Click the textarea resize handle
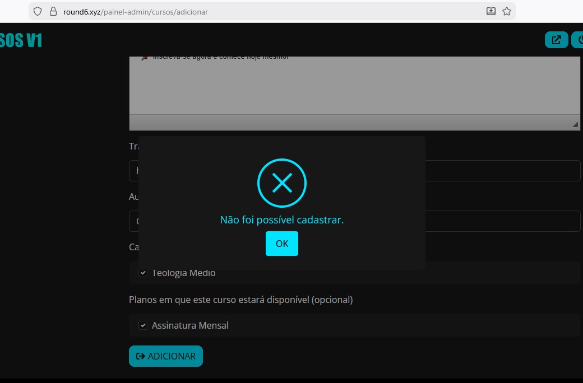The width and height of the screenshot is (583, 383). [x=575, y=125]
